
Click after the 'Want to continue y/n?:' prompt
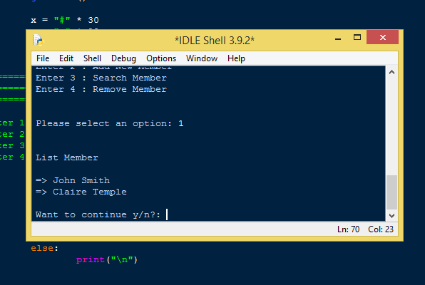coord(167,214)
